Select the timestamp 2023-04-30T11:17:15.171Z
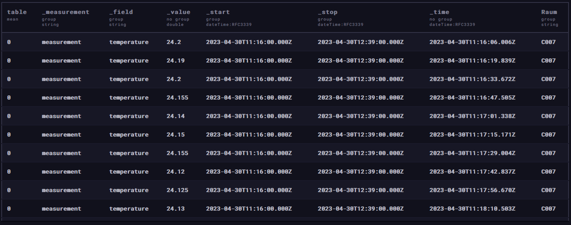 pos(472,135)
